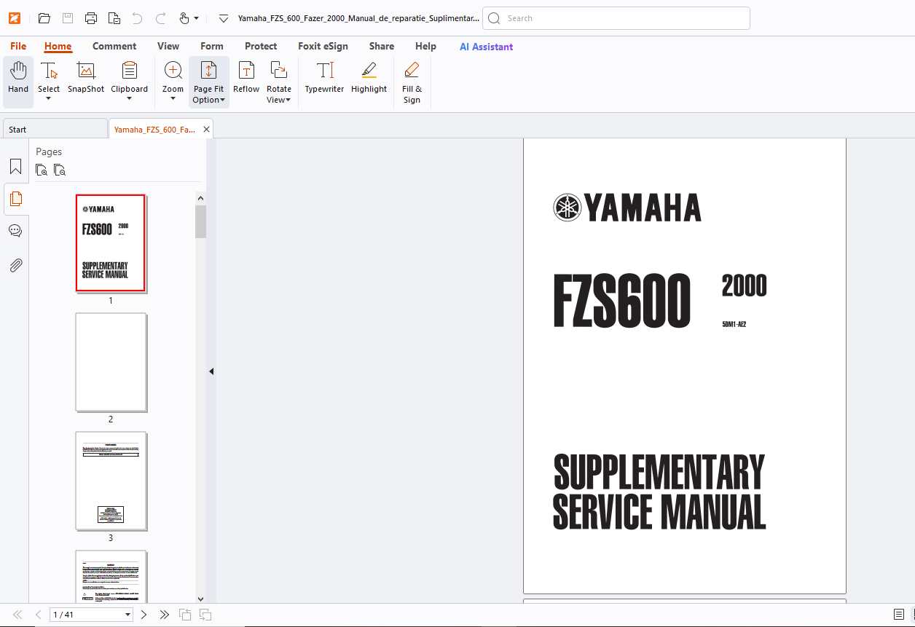Go to the previous page
This screenshot has height=627, width=915.
(x=39, y=615)
